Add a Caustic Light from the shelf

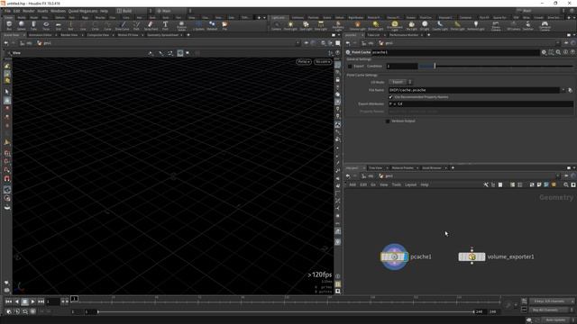440,25
